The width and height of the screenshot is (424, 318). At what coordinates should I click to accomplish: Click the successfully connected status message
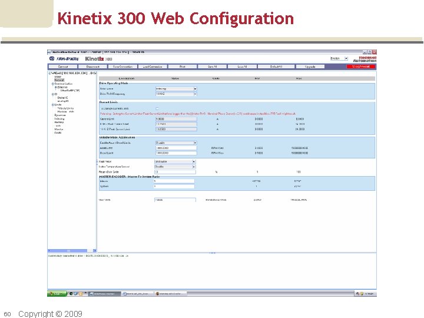88,256
